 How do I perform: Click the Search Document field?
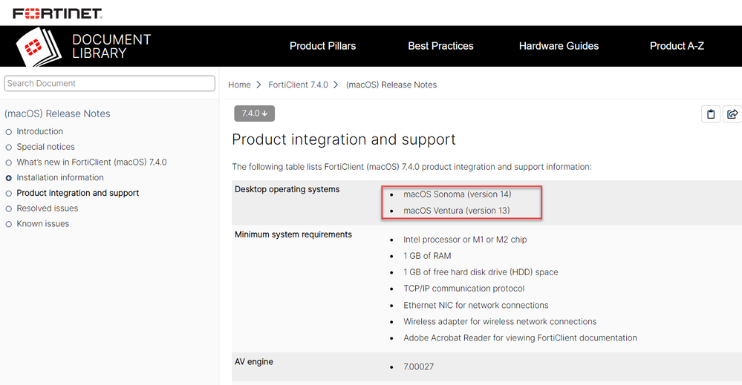point(109,83)
